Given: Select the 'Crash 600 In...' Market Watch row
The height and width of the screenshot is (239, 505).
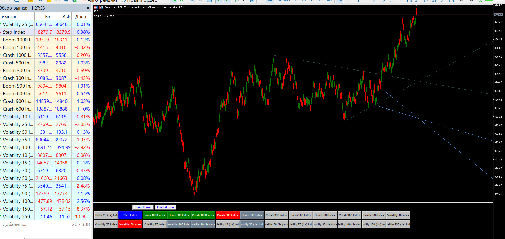Looking at the screenshot, I should [46, 109].
